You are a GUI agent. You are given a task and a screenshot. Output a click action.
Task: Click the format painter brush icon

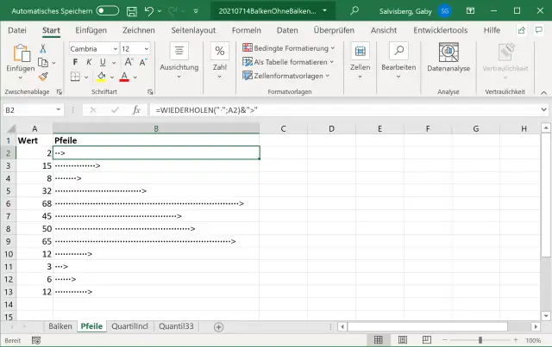[x=43, y=77]
